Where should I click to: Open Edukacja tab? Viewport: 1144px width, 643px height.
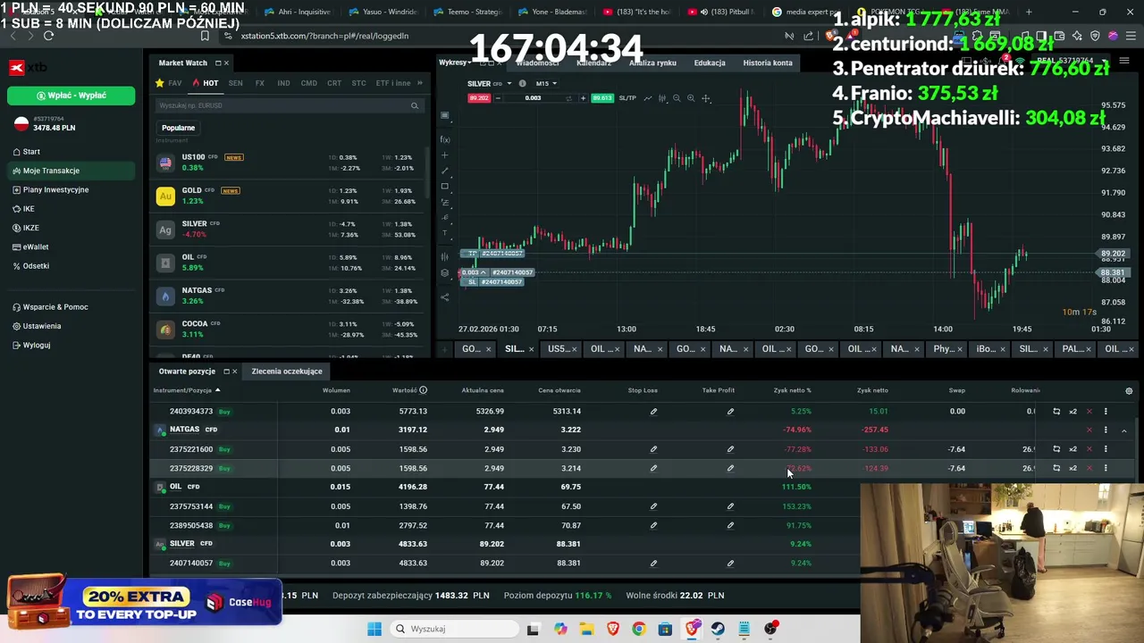[710, 63]
